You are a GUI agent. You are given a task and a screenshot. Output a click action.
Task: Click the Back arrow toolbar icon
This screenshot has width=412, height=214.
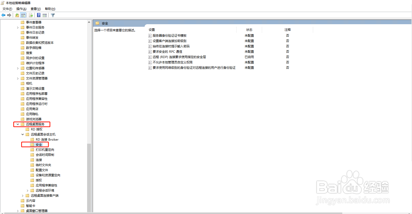click(x=3, y=15)
